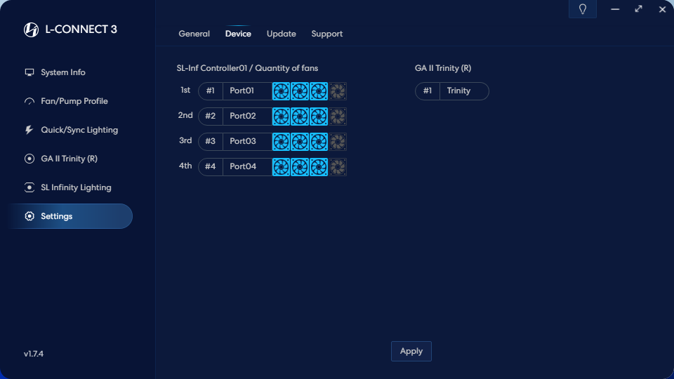Image resolution: width=674 pixels, height=379 pixels.
Task: Click the #2 label beside Port02
Action: pos(210,116)
